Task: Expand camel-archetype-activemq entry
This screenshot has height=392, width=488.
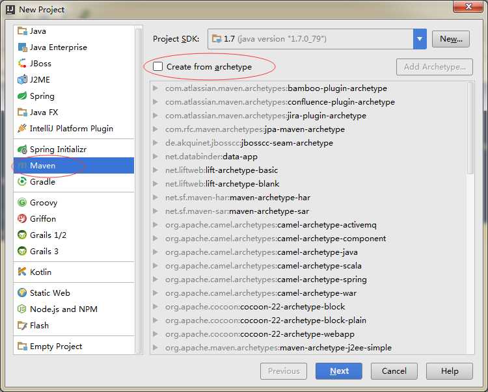Action: pos(156,225)
